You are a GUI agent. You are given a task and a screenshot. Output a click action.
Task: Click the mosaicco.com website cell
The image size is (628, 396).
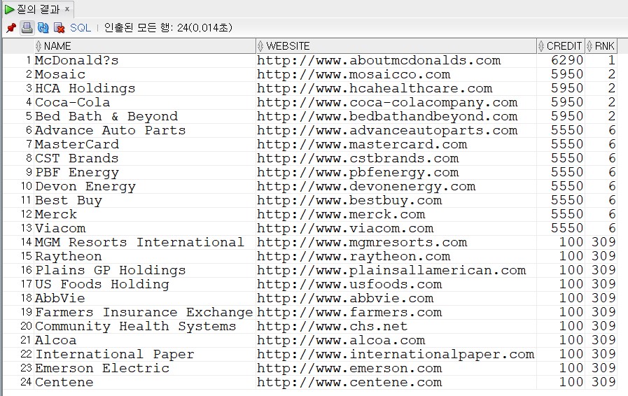click(396, 74)
